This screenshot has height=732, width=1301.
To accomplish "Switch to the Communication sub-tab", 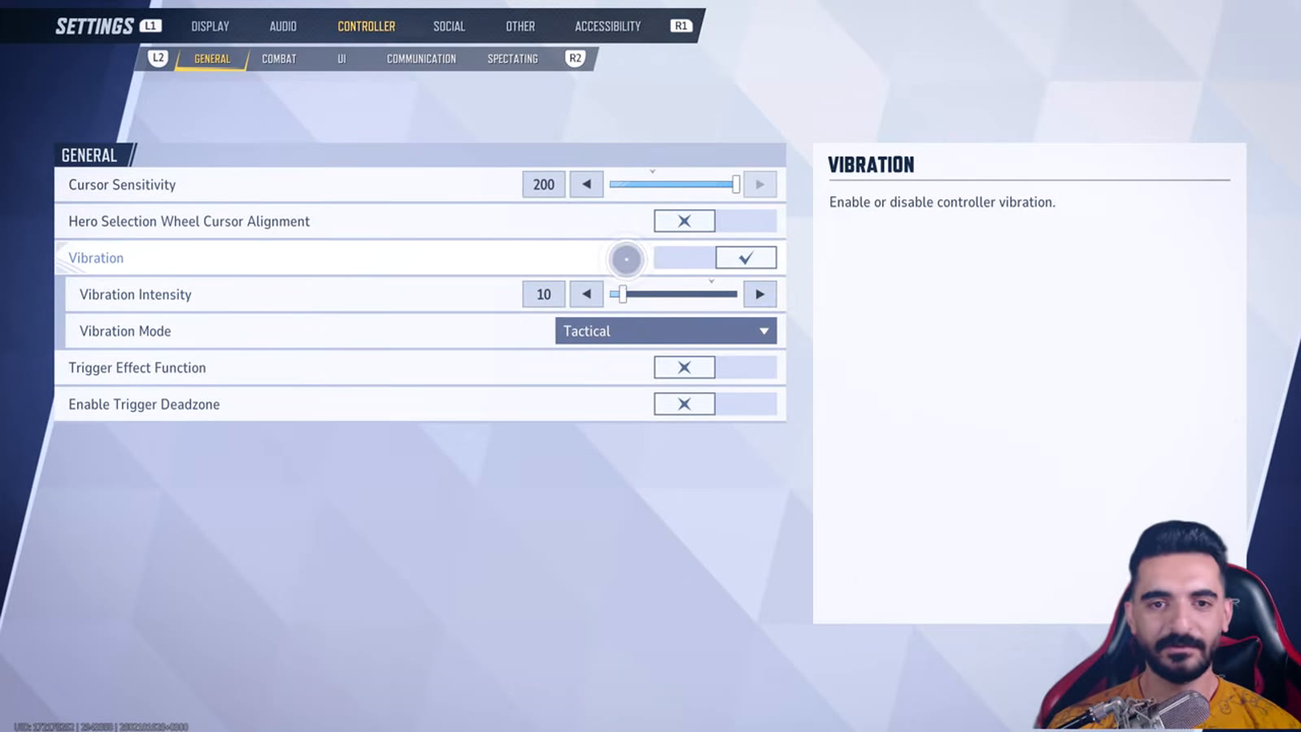I will [421, 59].
